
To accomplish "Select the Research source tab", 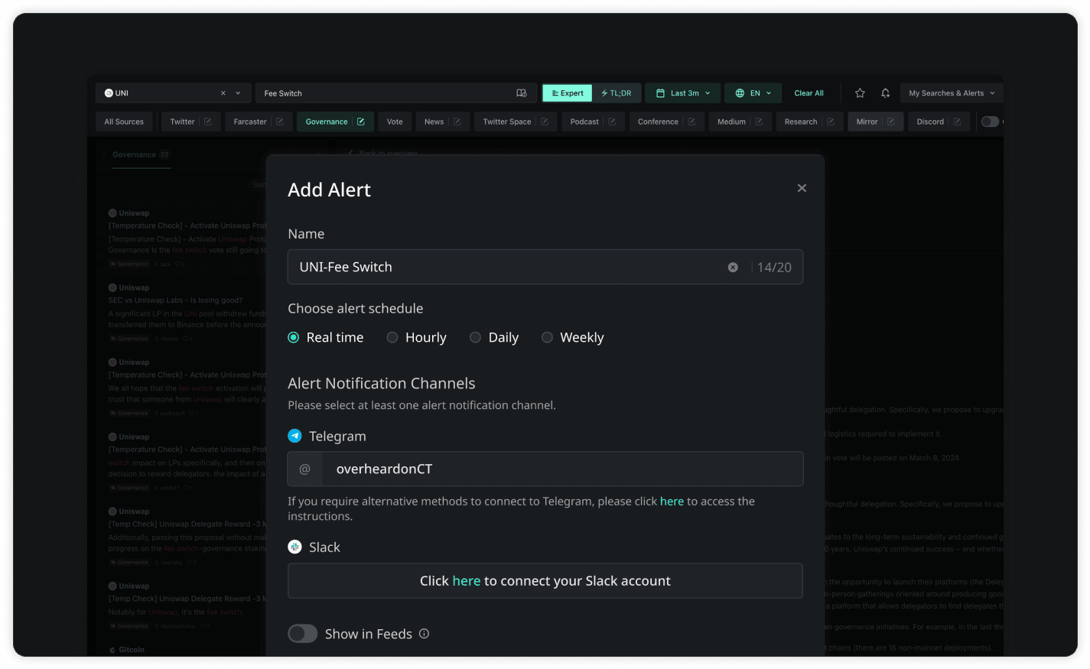I will [x=801, y=122].
